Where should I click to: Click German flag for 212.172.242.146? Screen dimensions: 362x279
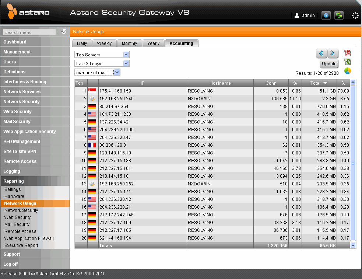click(x=92, y=215)
